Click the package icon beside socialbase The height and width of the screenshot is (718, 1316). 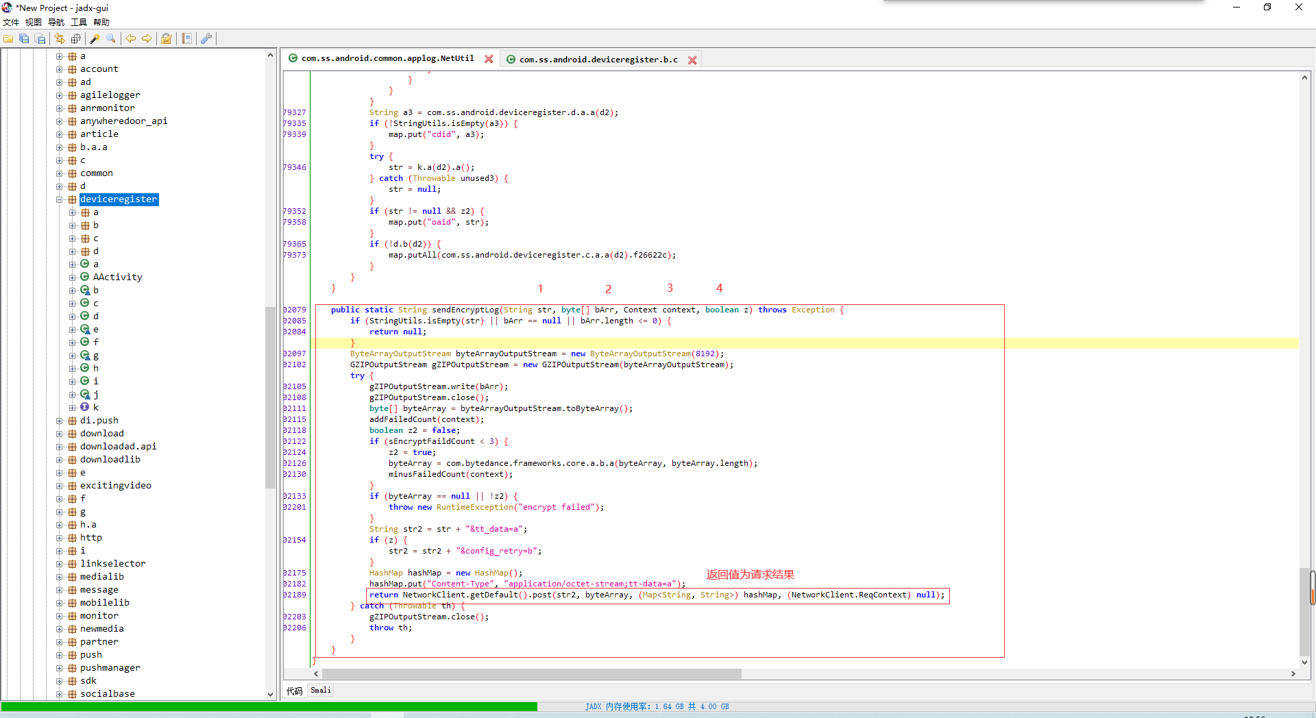(72, 694)
